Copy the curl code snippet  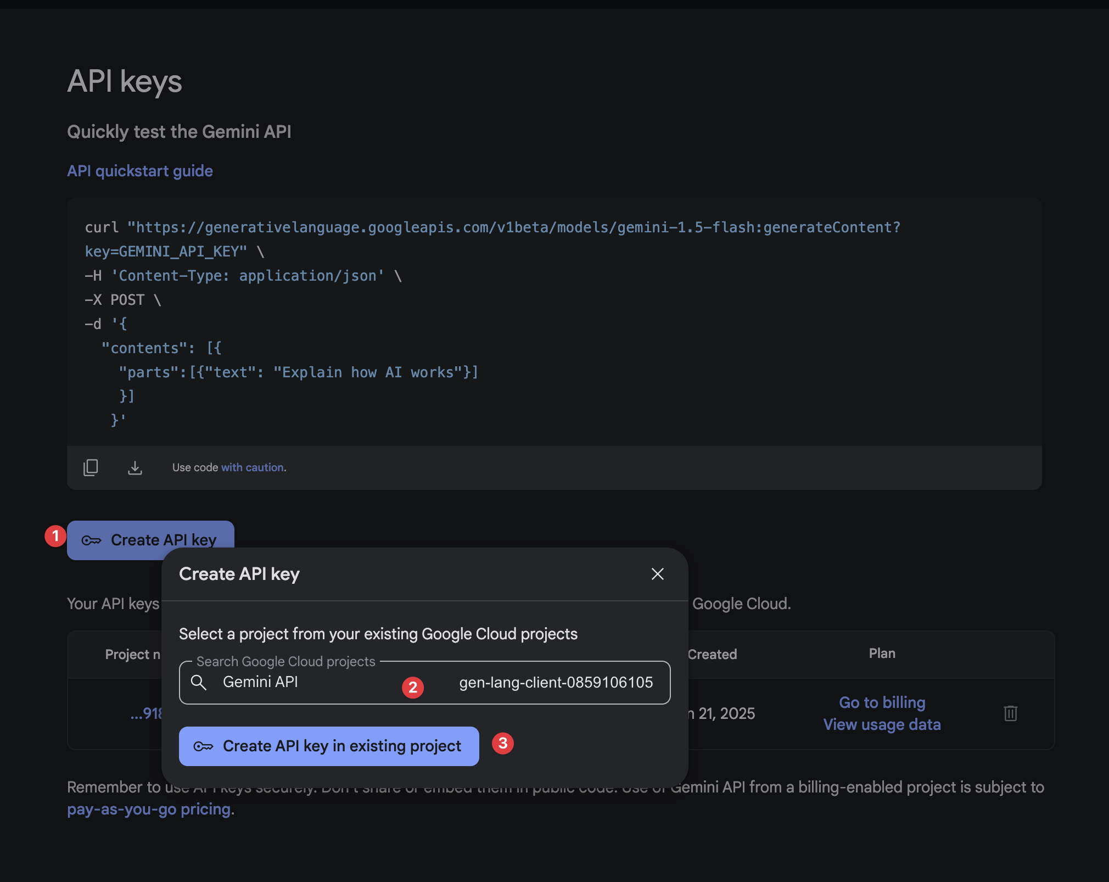[x=91, y=467]
